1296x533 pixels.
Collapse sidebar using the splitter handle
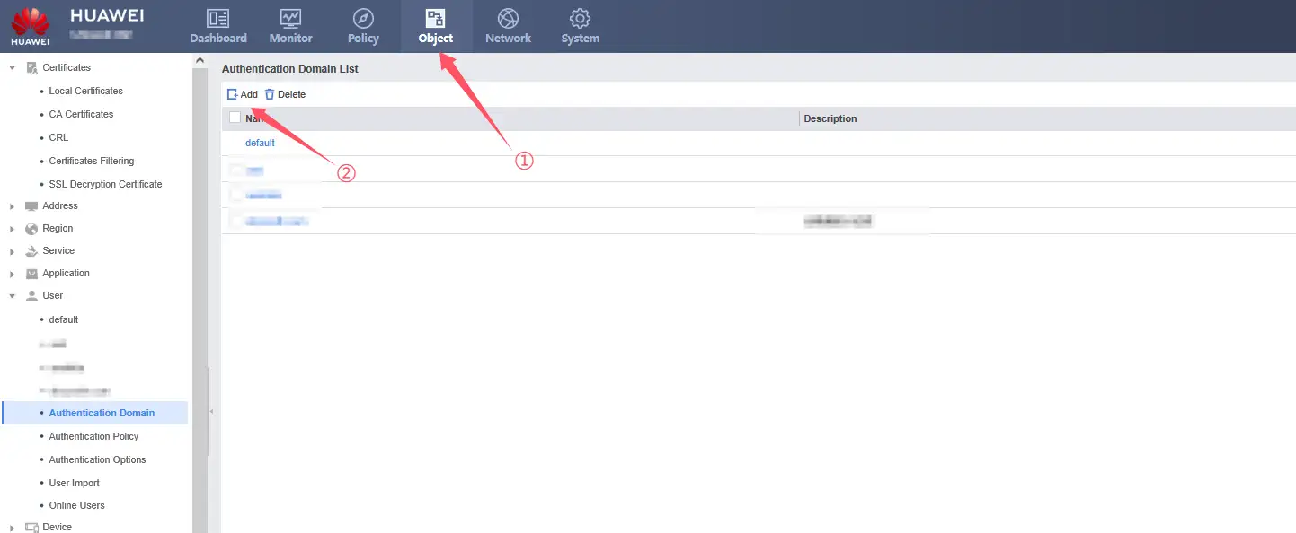pyautogui.click(x=212, y=412)
